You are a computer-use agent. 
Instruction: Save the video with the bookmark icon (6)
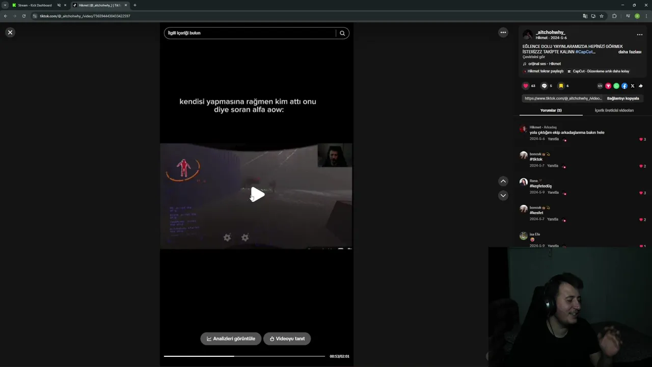click(561, 86)
